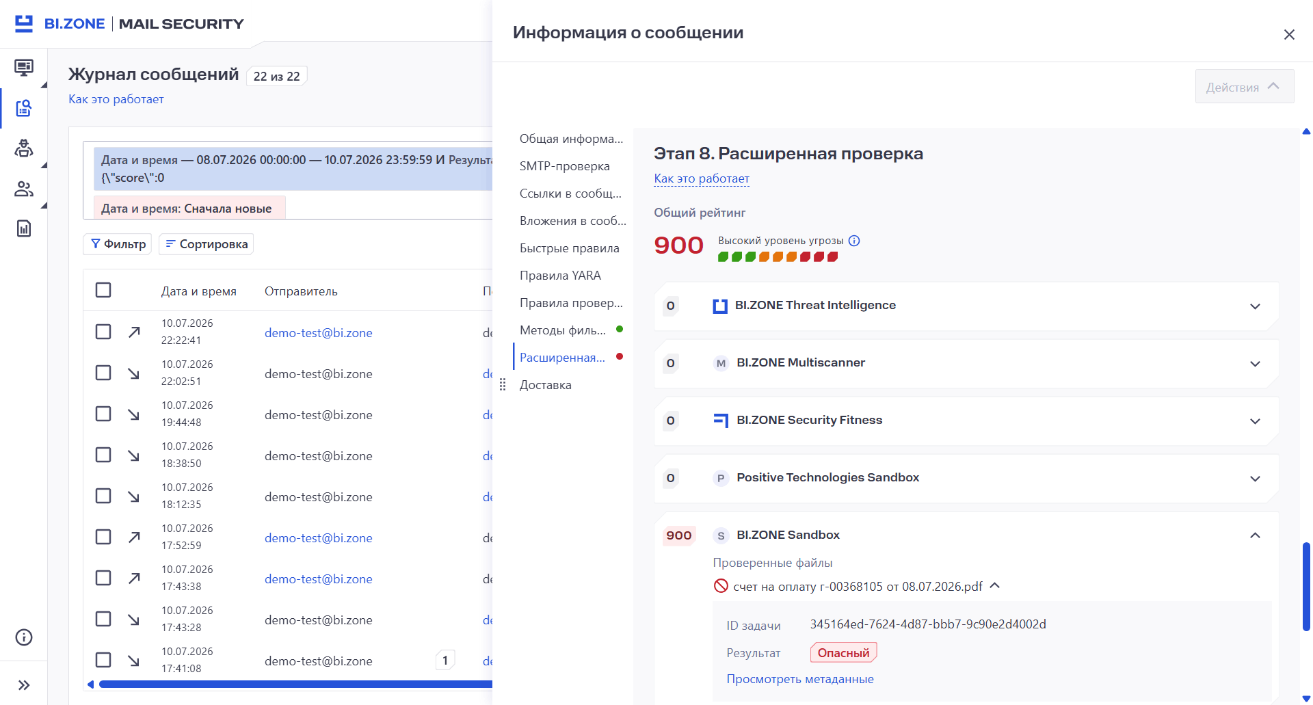The height and width of the screenshot is (705, 1313).
Task: Click the BI.ZONE Threat Intelligence logo icon
Action: (x=720, y=306)
